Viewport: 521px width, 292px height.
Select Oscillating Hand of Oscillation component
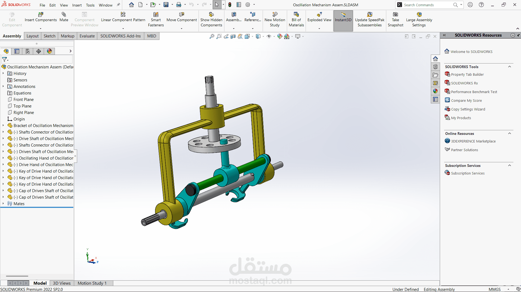tap(43, 158)
